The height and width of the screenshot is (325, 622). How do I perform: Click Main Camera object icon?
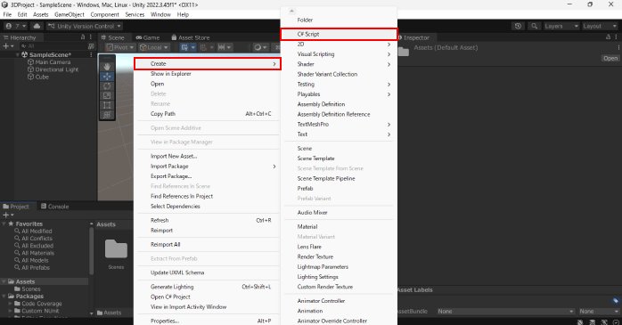point(30,61)
